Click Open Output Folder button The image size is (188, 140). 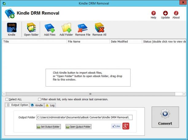(79, 126)
